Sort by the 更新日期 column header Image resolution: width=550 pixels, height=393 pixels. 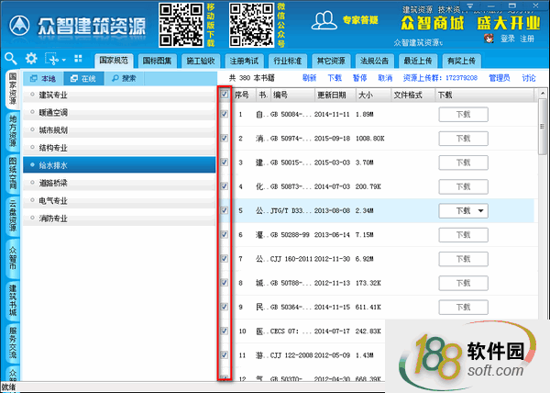tap(335, 95)
